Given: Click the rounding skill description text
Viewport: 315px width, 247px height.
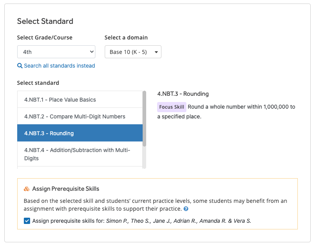Looking at the screenshot, I should (241, 107).
